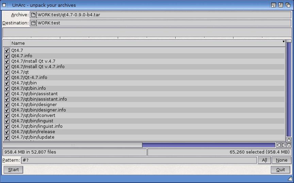Select all files with the All button
Screen dimensions: 294x183
pyautogui.click(x=264, y=160)
